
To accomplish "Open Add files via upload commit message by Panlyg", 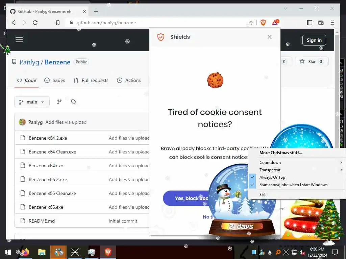I will 66,122.
